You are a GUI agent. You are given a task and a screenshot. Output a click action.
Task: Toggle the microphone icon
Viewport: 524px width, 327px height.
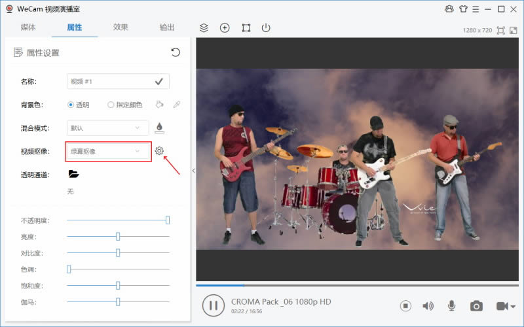click(451, 305)
